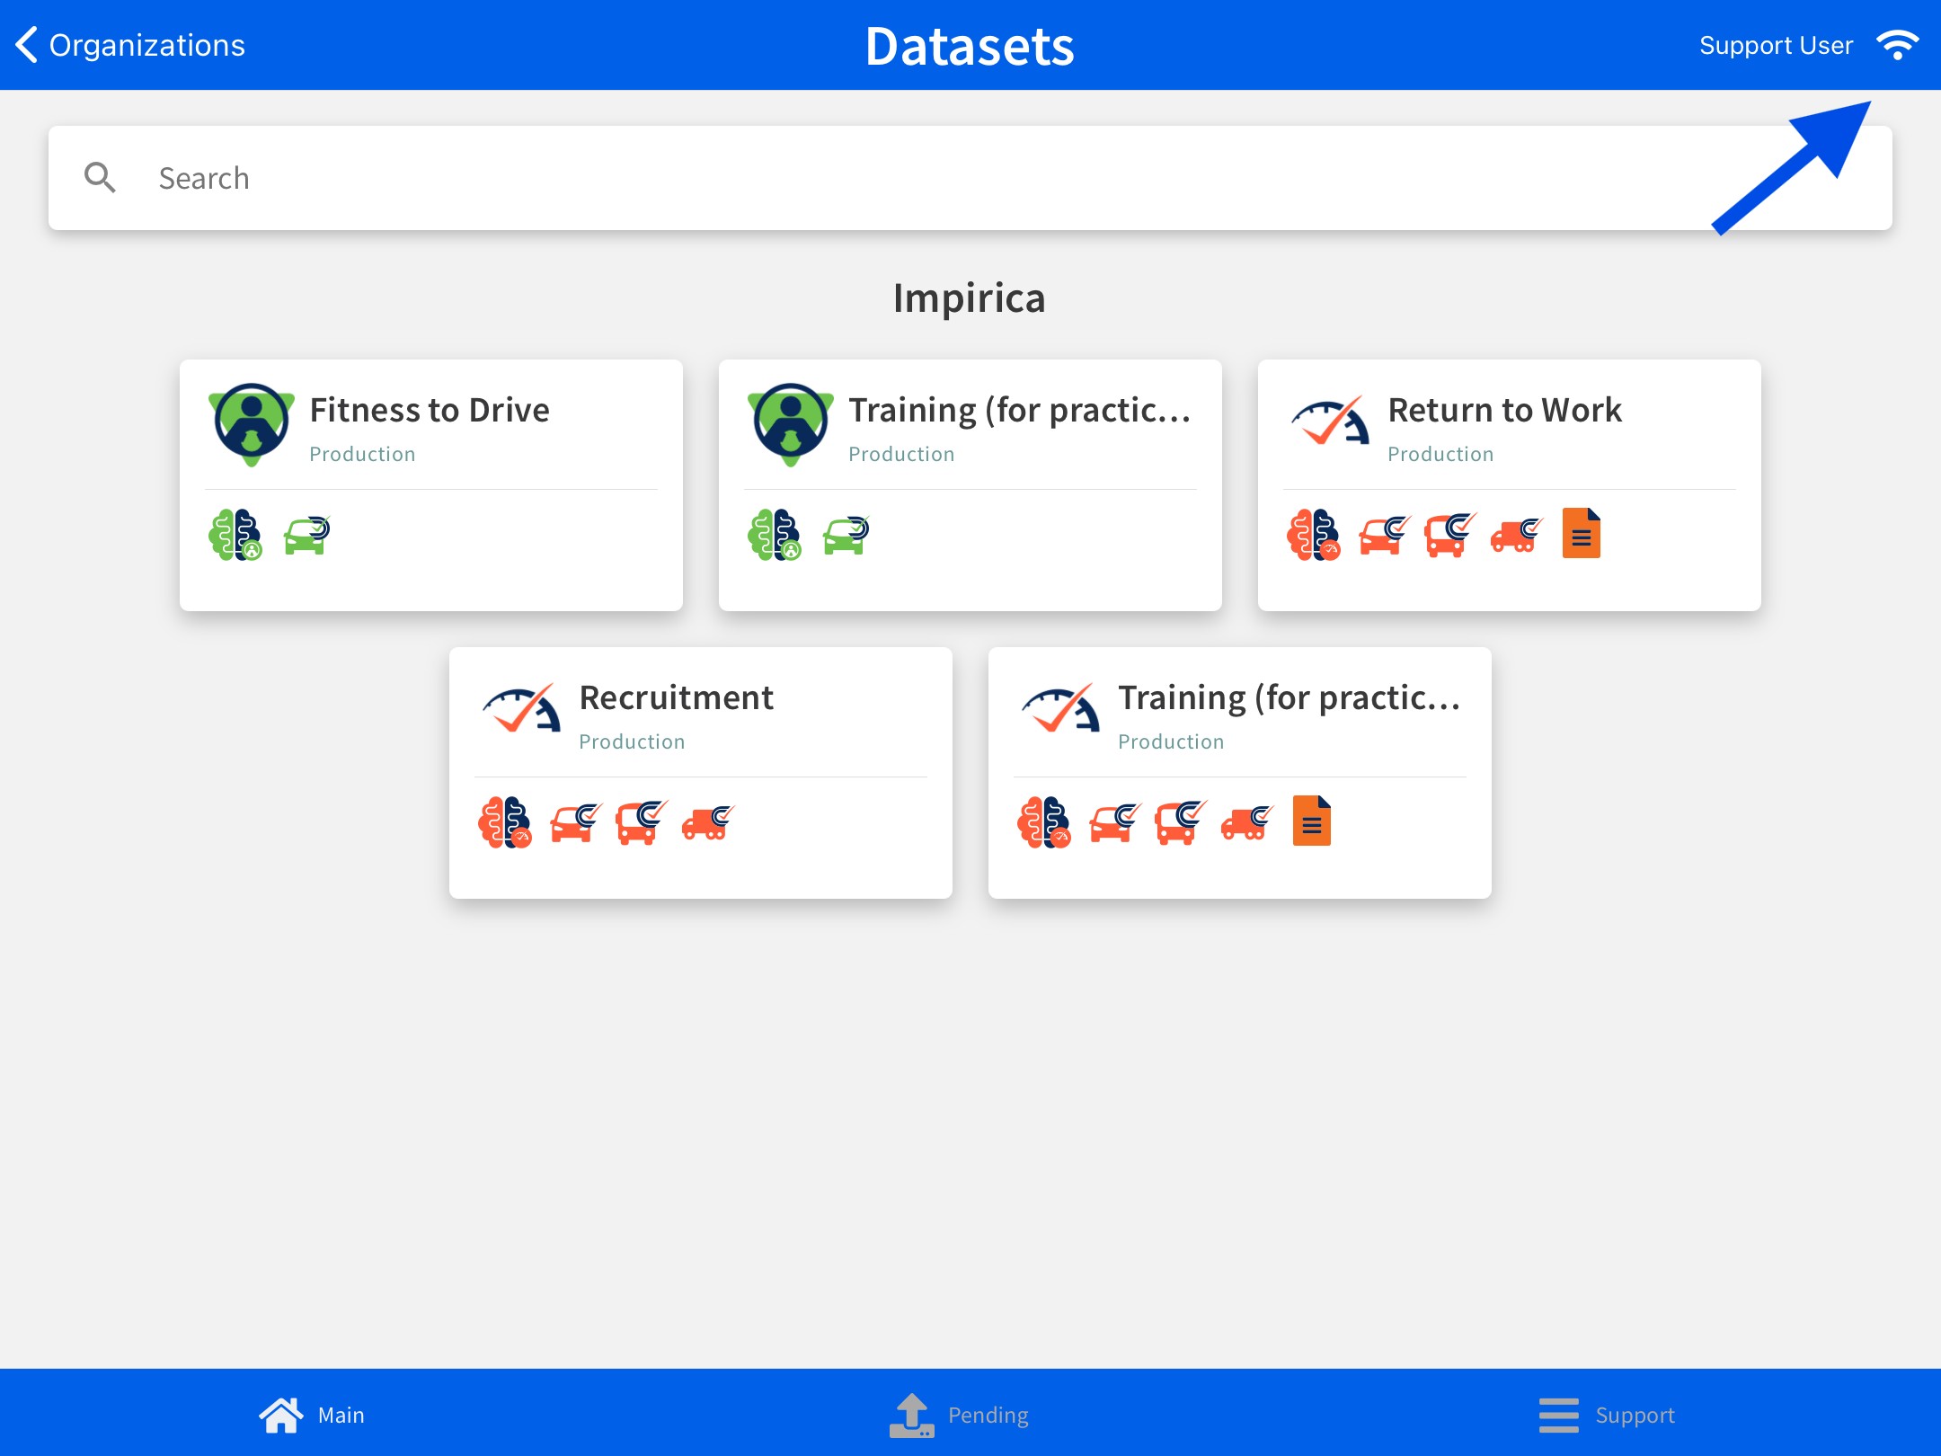The width and height of the screenshot is (1941, 1456).
Task: Click green car icon in Fitness to Drive
Action: (x=306, y=535)
